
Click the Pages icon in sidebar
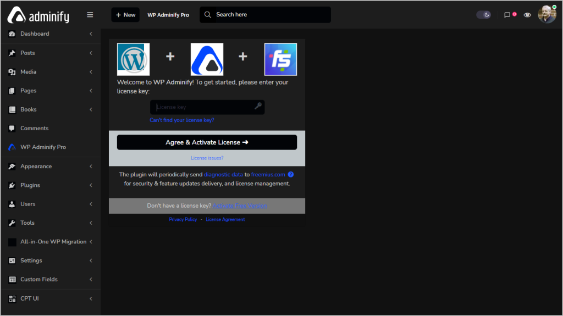click(x=12, y=91)
